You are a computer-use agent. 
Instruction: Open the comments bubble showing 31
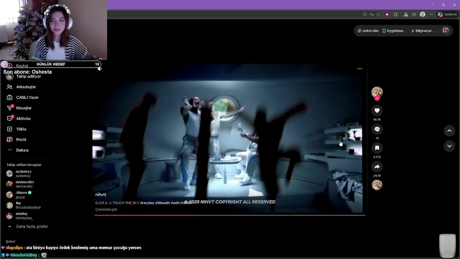[x=377, y=129]
